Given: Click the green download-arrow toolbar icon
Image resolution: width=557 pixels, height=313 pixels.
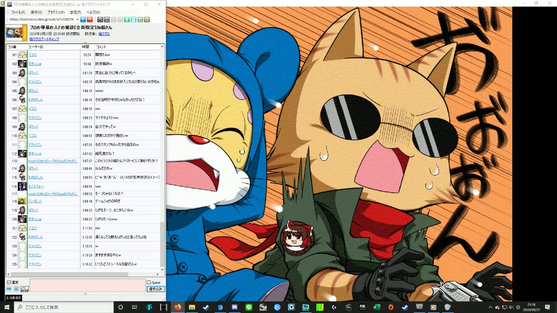Looking at the screenshot, I should pyautogui.click(x=127, y=20).
